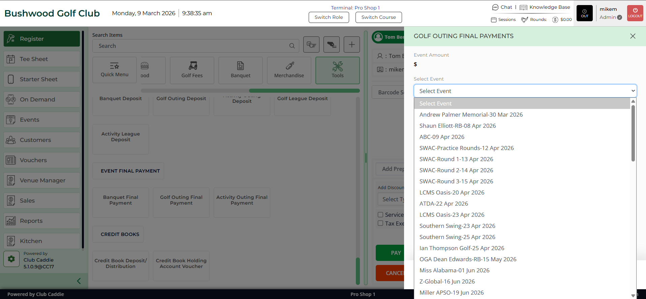The height and width of the screenshot is (299, 646).
Task: Toggle the Tax Exempt checkbox
Action: (380, 223)
